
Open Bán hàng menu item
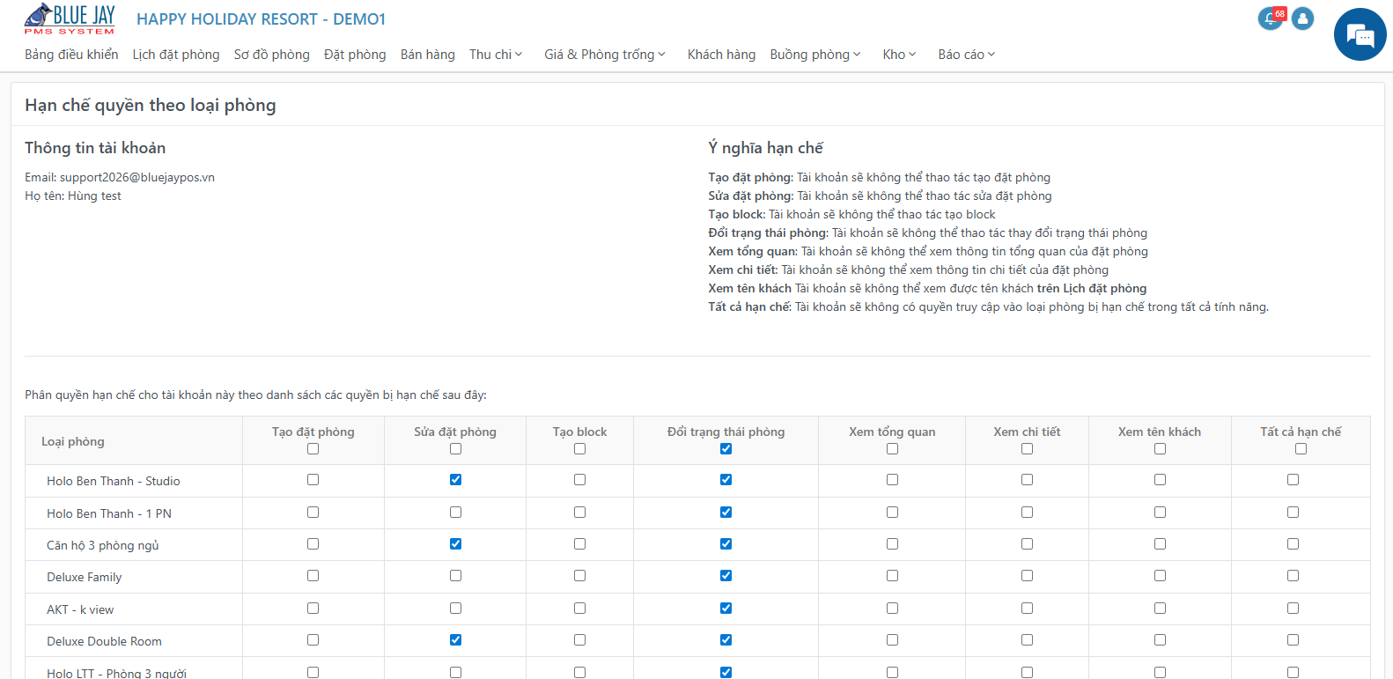428,55
